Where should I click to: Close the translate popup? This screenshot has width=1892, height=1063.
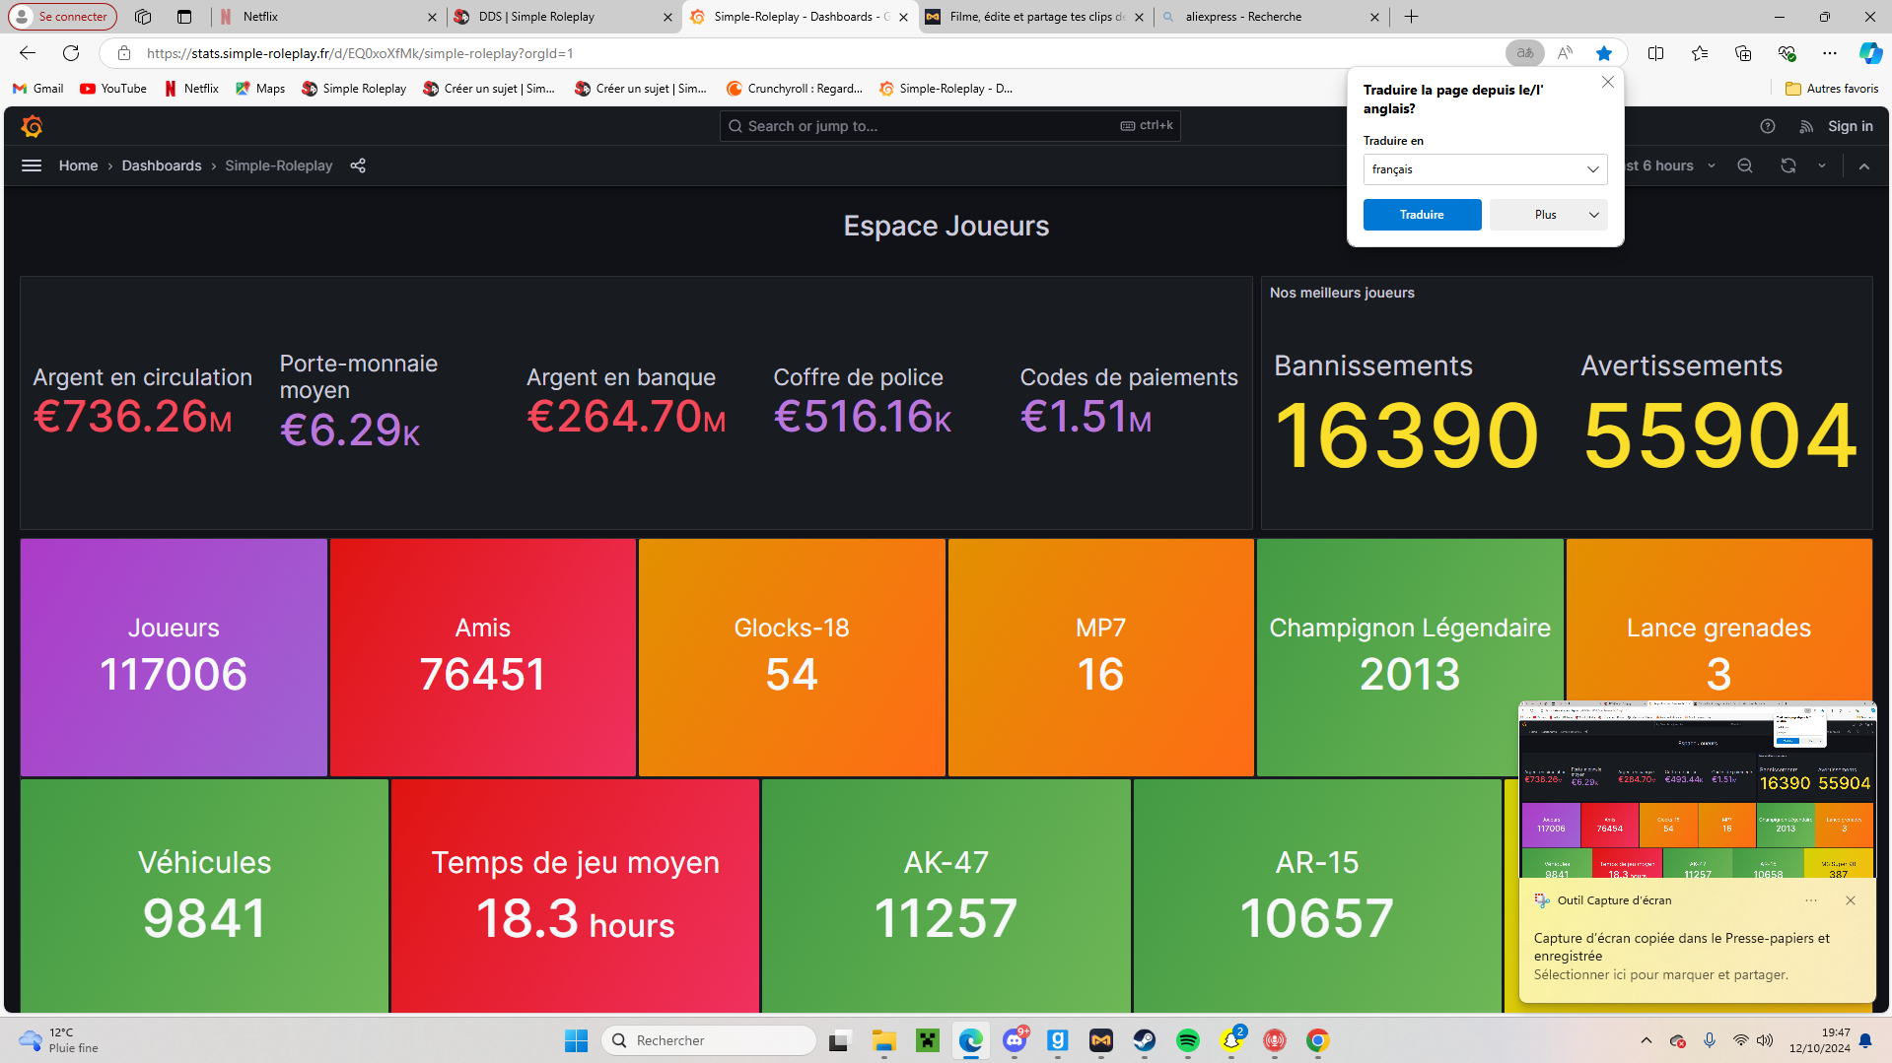coord(1608,82)
